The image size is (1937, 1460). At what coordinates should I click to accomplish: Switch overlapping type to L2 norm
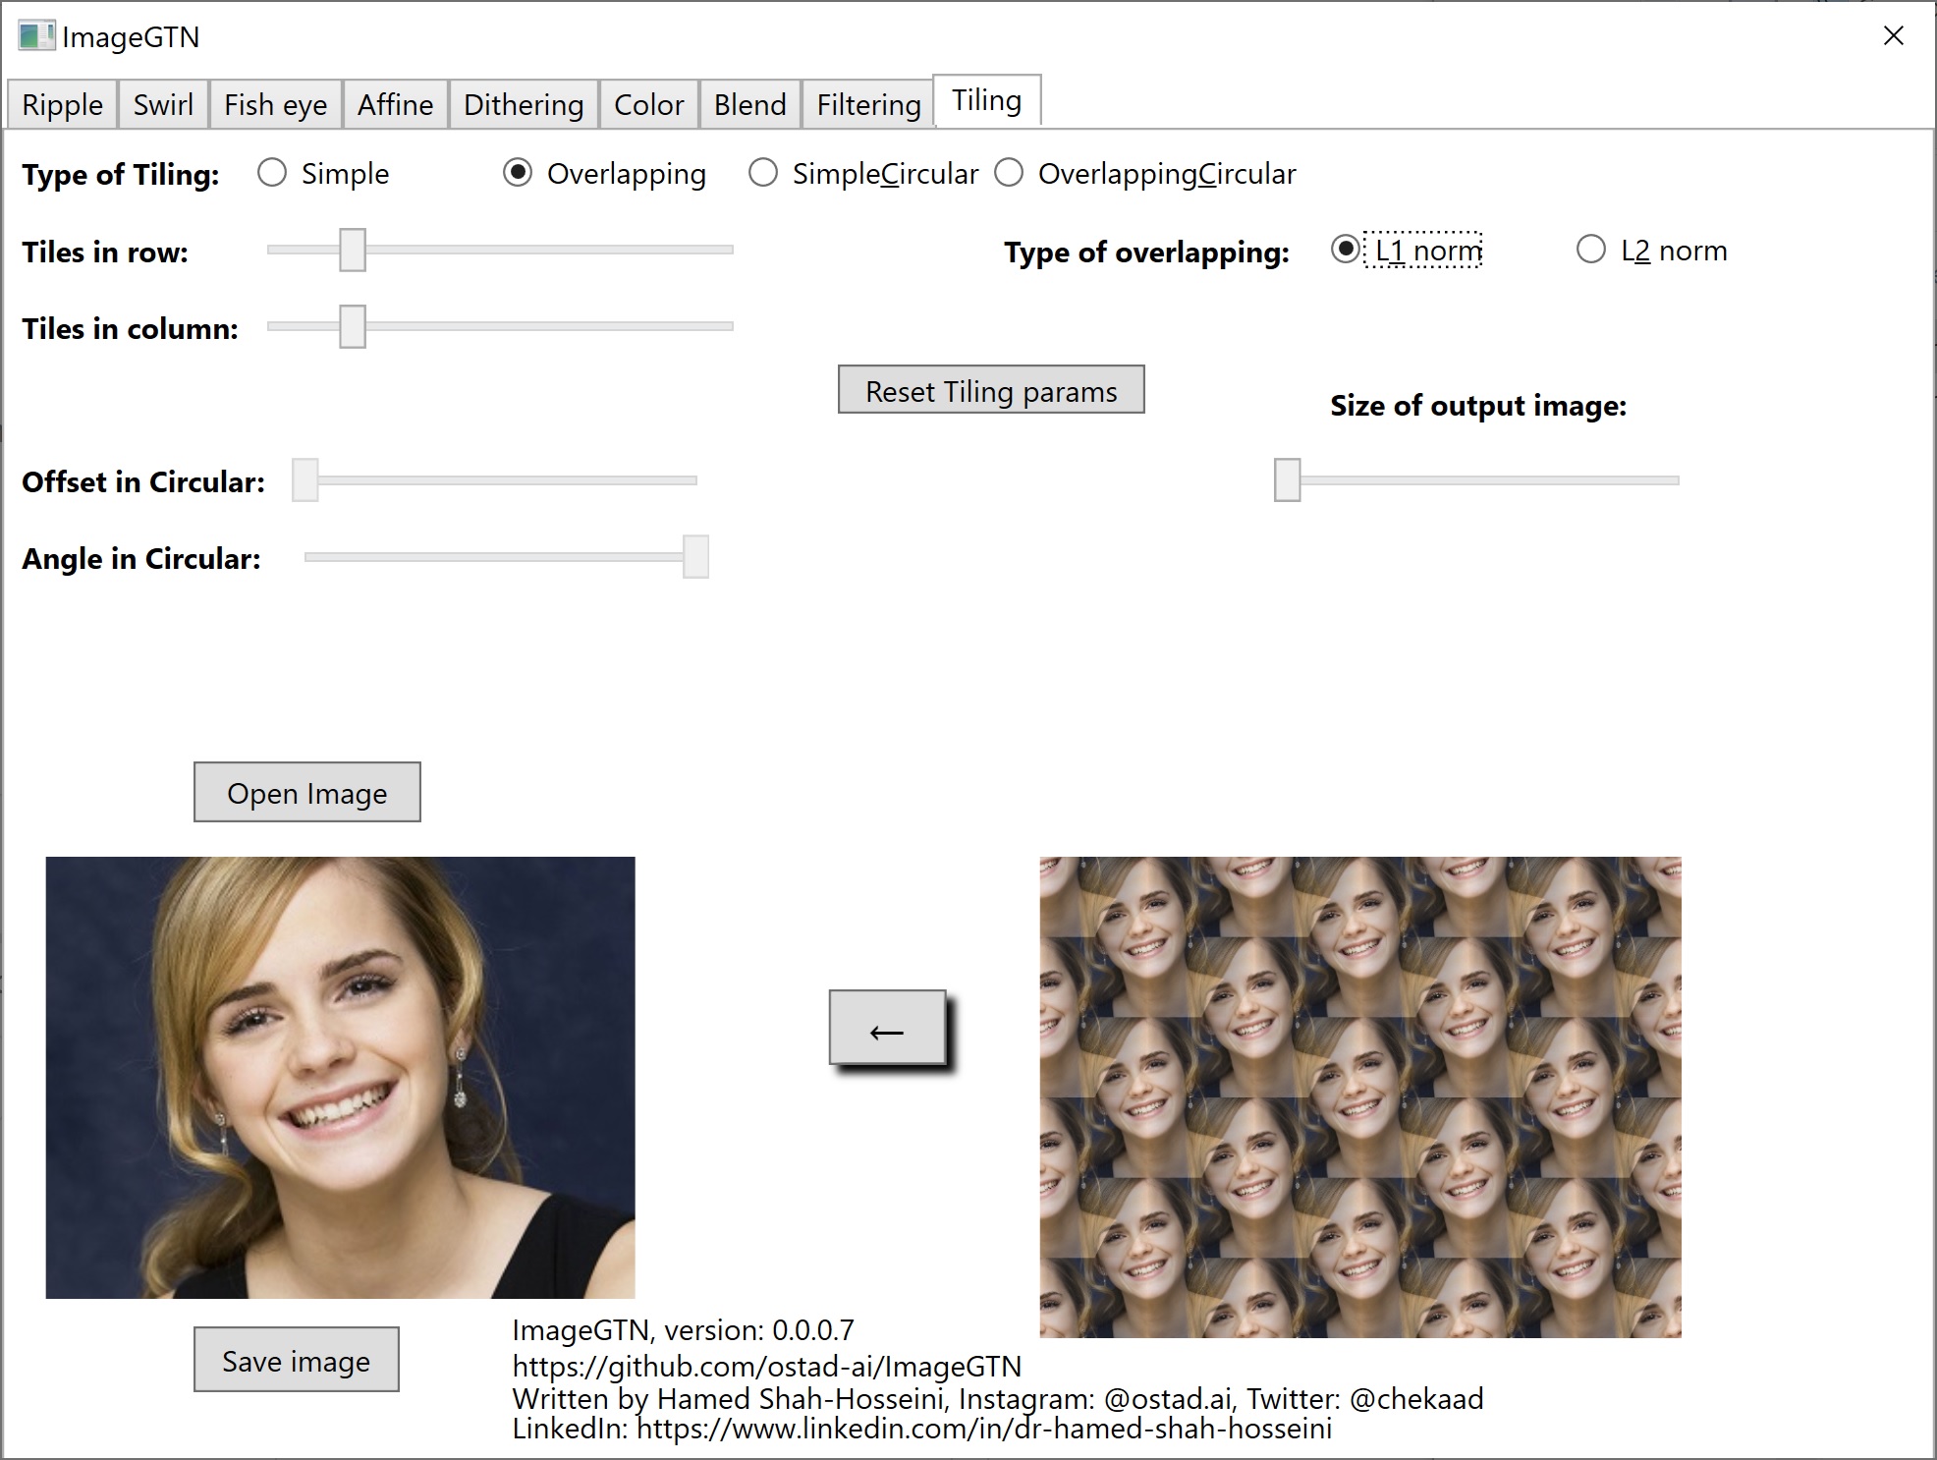[1591, 251]
